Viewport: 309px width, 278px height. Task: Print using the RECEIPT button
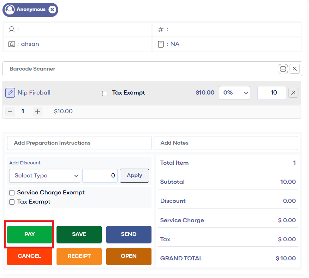pos(79,256)
